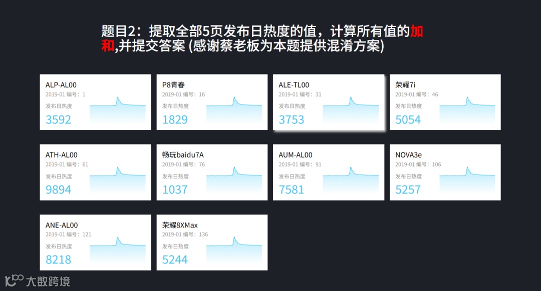Screen dimensions: 541x291
Task: Click the ALE-TL00 highlighted card
Action: click(x=329, y=102)
